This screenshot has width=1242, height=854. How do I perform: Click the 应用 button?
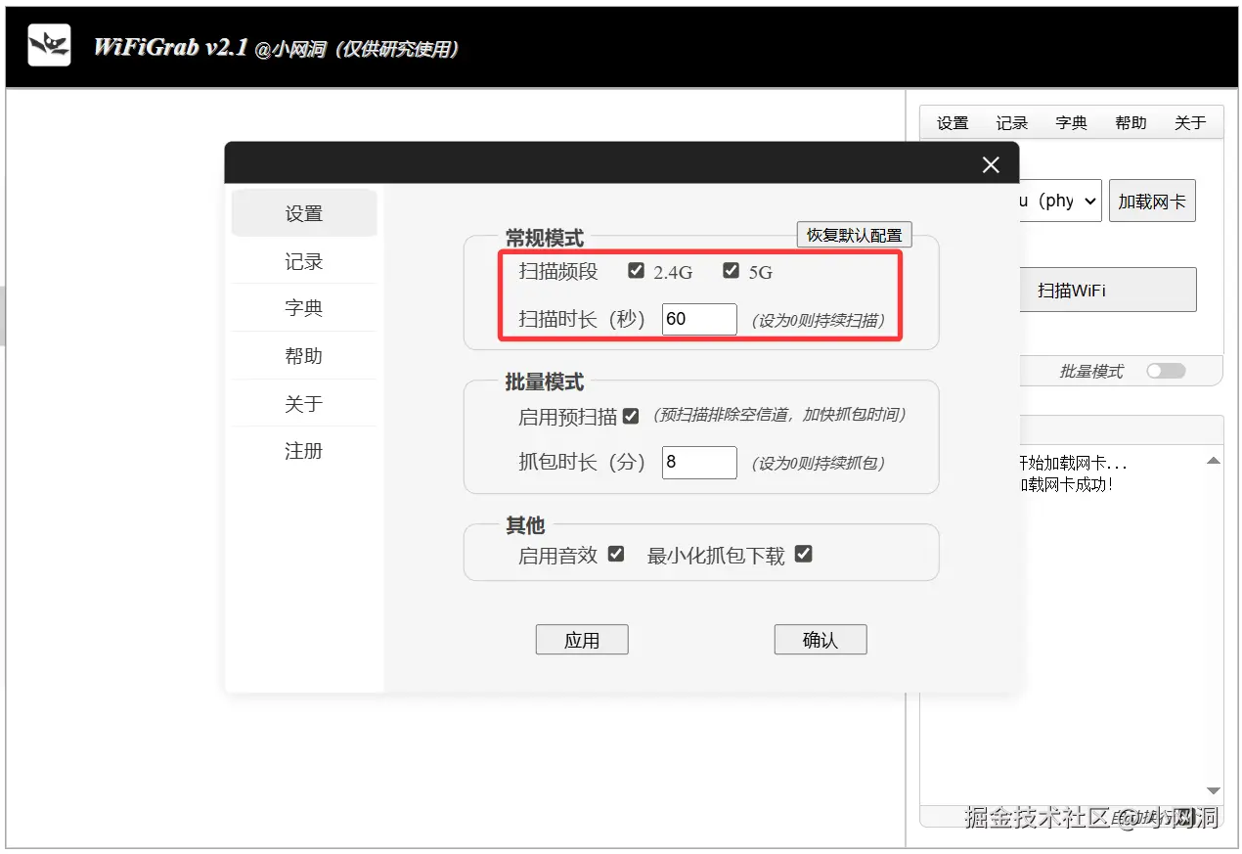[582, 640]
